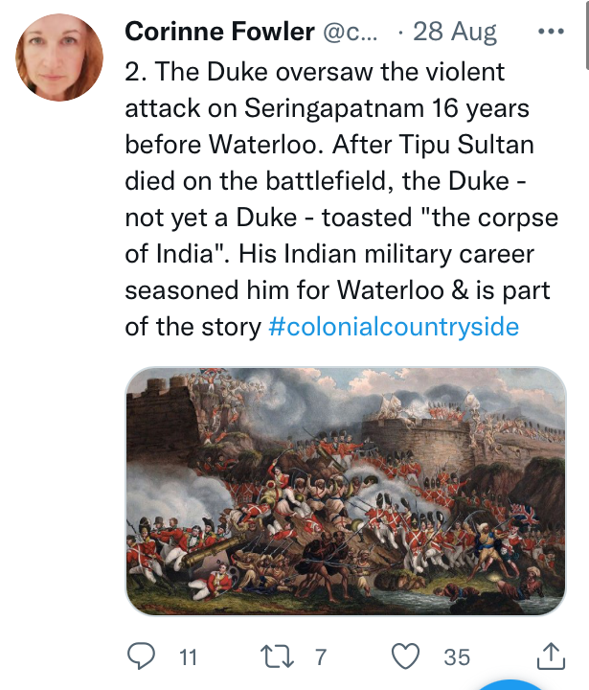Open the Corinne Fowler display name link
589x690 pixels.
pyautogui.click(x=219, y=32)
